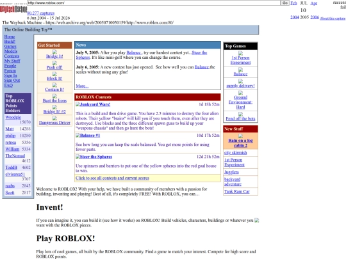This screenshot has width=346, height=259.
Task: Open the People menu link
Action: tap(10, 66)
